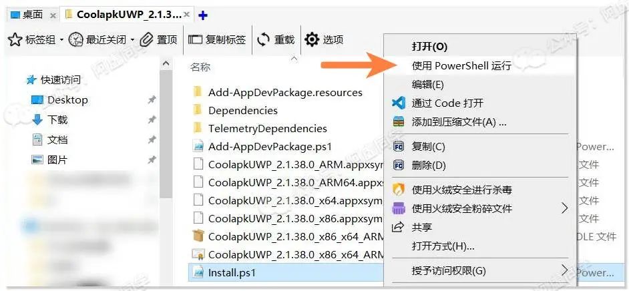Open the 最近关闭 clock icon
Image resolution: width=629 pixels, height=291 pixels.
[x=76, y=39]
